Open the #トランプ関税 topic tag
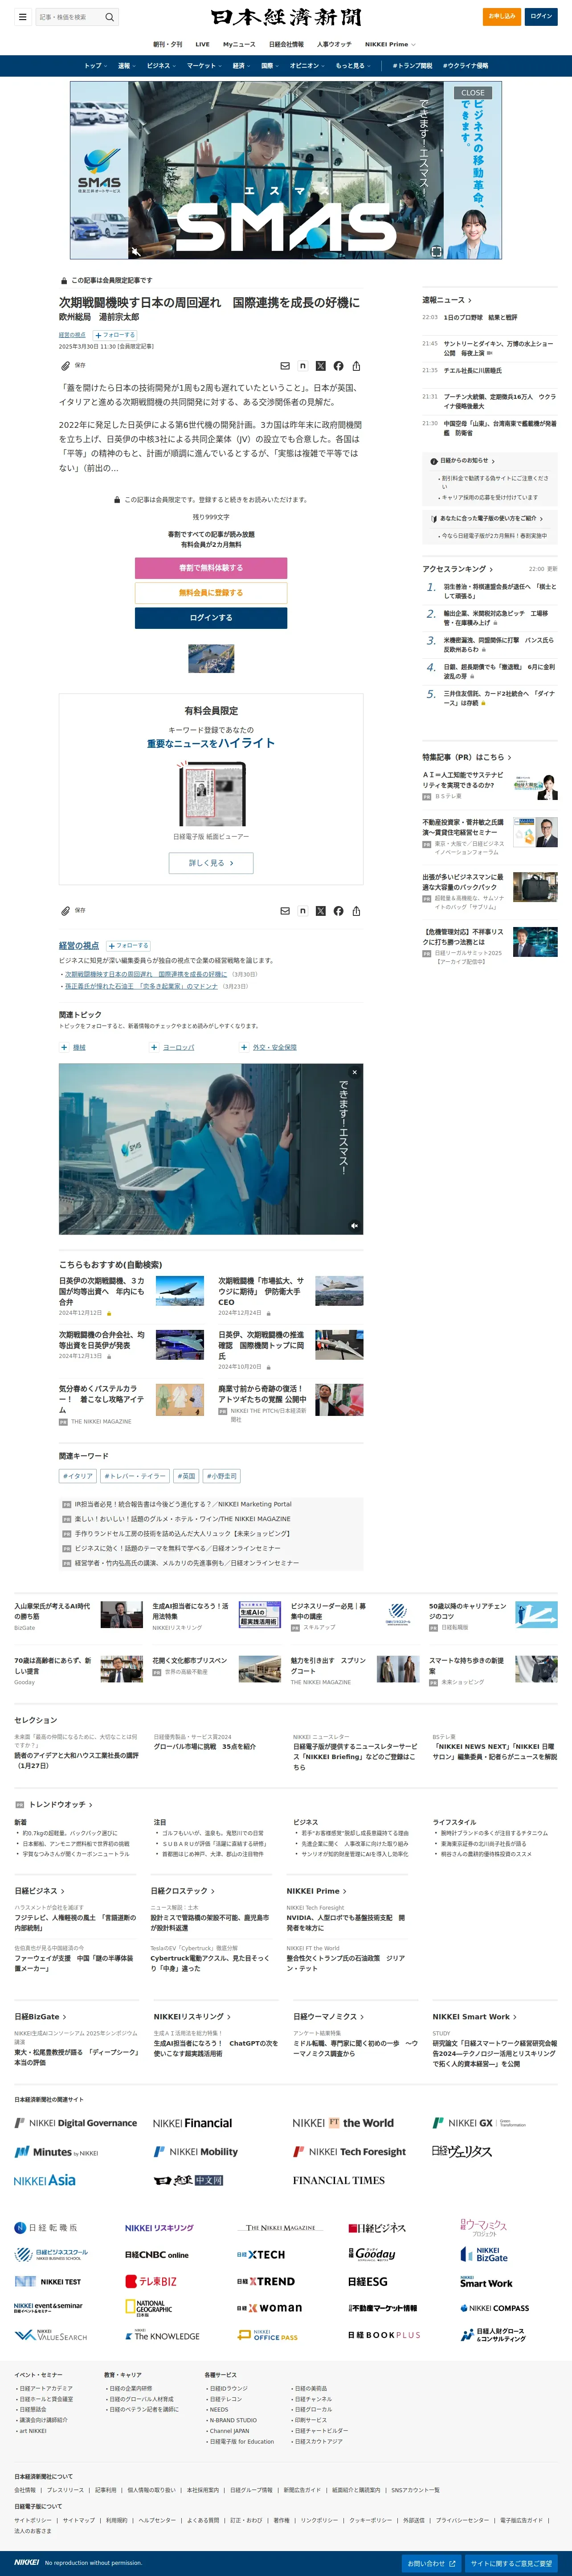 [412, 66]
